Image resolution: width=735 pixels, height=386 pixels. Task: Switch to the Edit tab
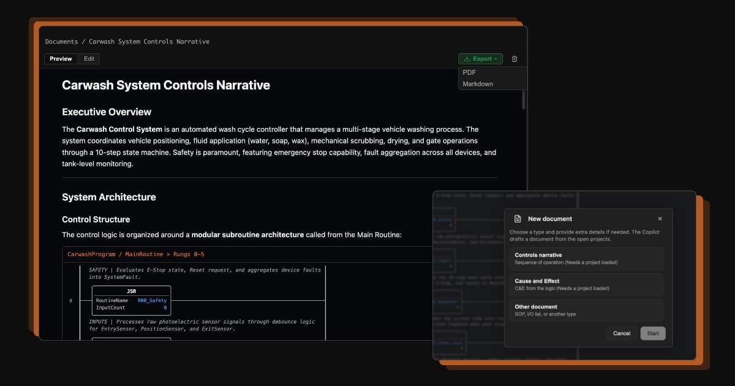(89, 59)
